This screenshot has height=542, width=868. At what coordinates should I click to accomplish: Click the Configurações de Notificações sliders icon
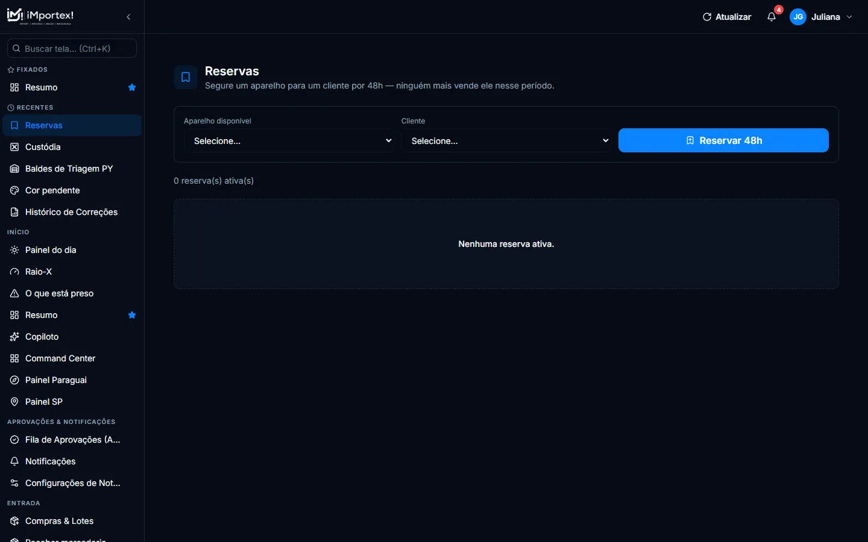pos(14,483)
